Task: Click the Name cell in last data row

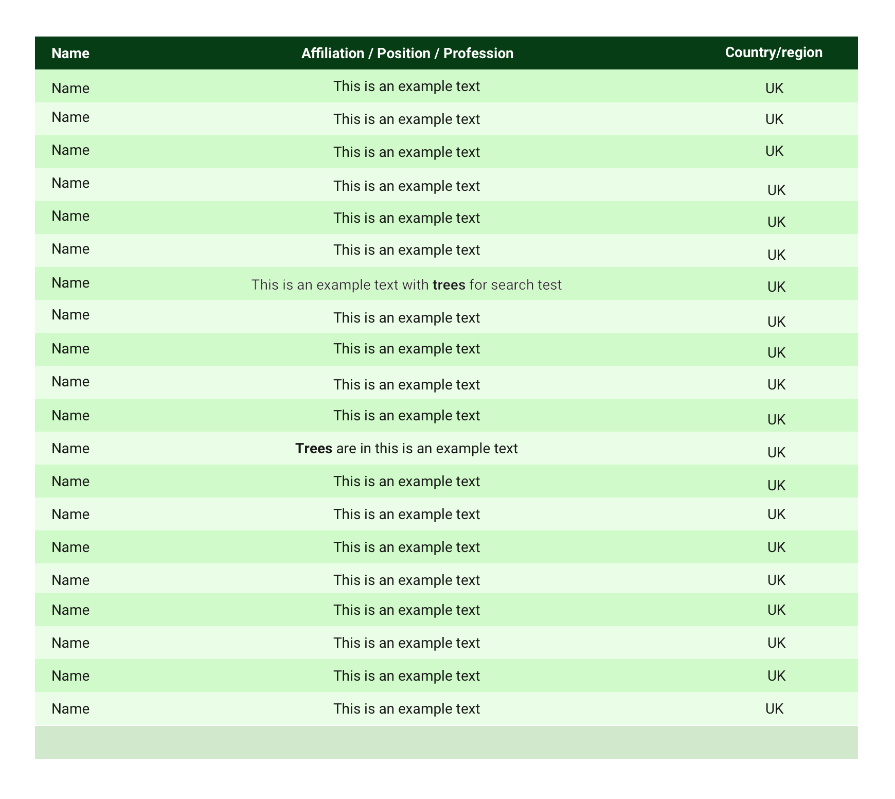Action: tap(70, 709)
